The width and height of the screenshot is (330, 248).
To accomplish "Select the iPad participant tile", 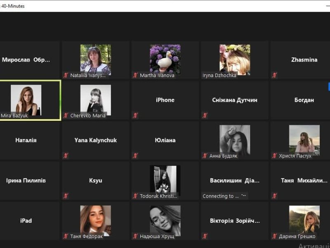I will tap(26, 221).
